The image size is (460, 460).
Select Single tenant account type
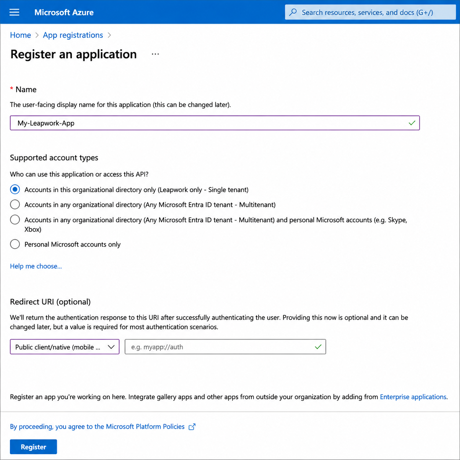point(15,190)
